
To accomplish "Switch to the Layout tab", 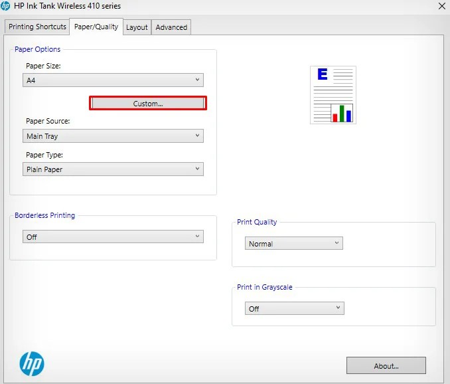I will [x=137, y=27].
